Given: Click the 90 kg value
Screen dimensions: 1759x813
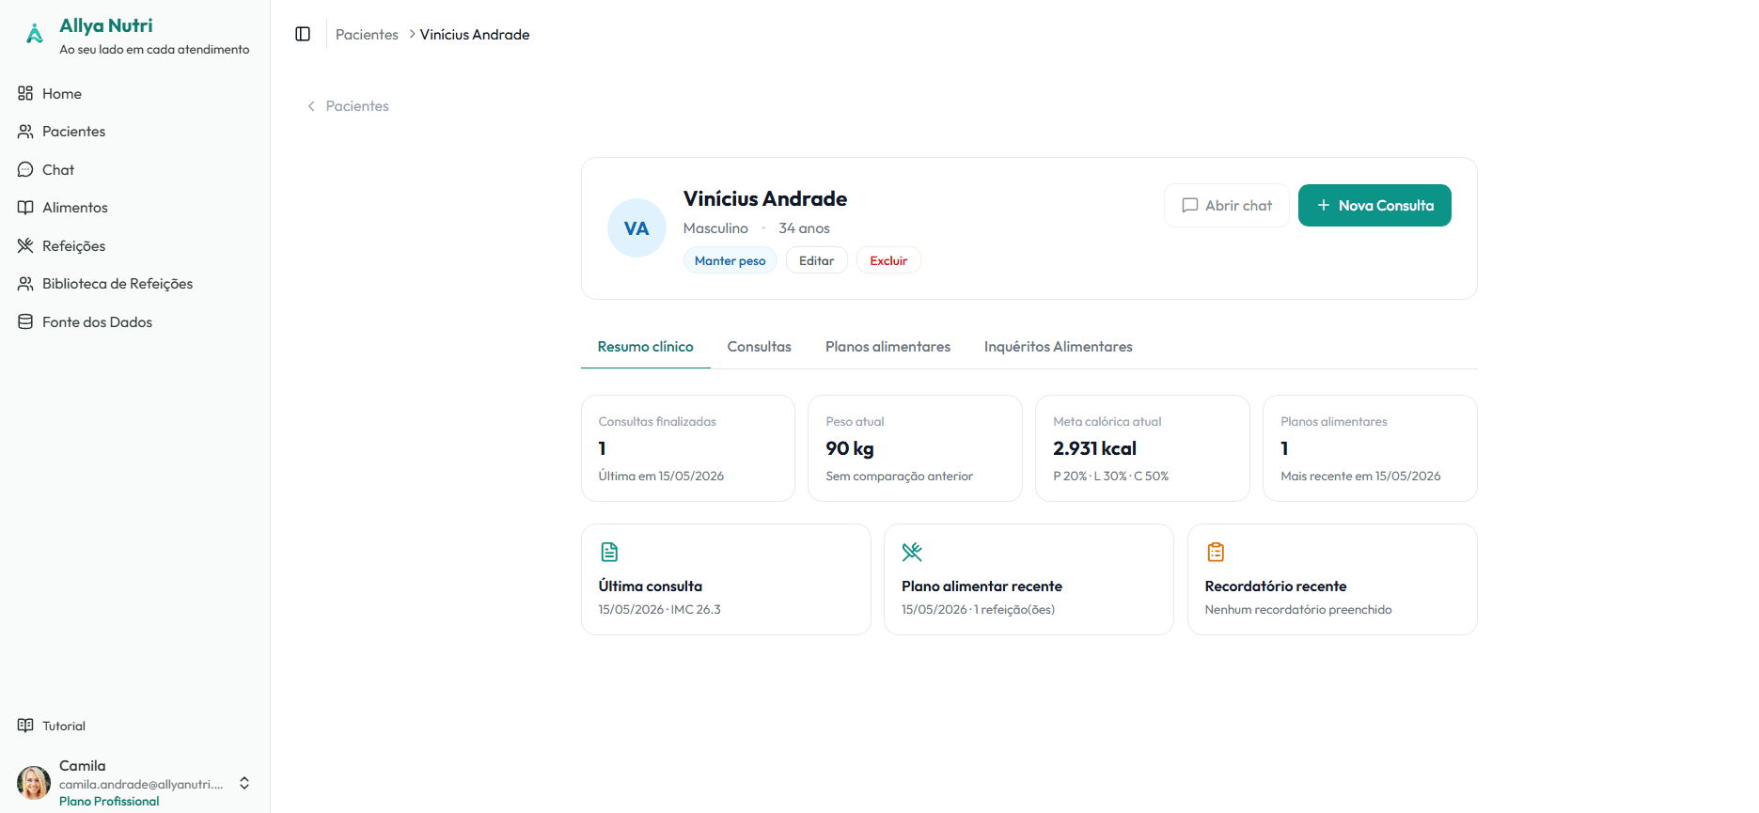Looking at the screenshot, I should click(x=850, y=448).
